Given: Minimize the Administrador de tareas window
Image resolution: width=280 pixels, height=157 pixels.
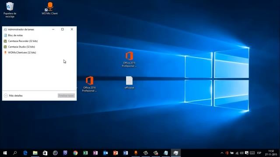Looking at the screenshot, I should point(53,29).
